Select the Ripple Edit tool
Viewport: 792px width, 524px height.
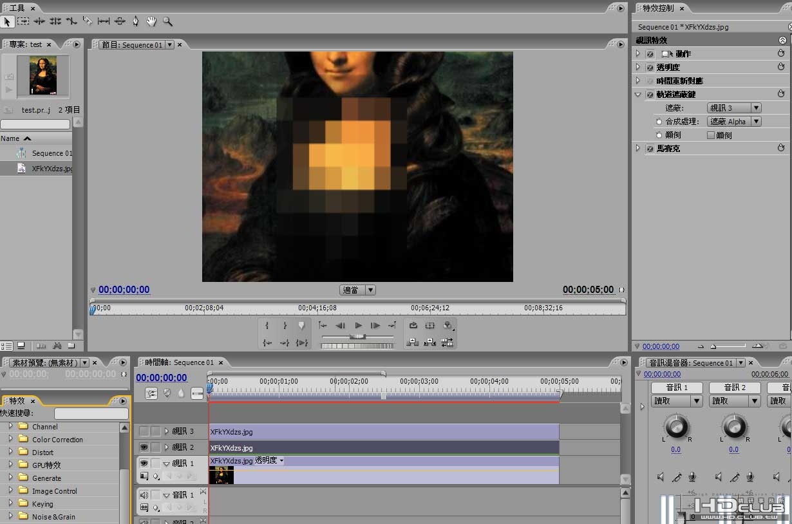click(39, 21)
